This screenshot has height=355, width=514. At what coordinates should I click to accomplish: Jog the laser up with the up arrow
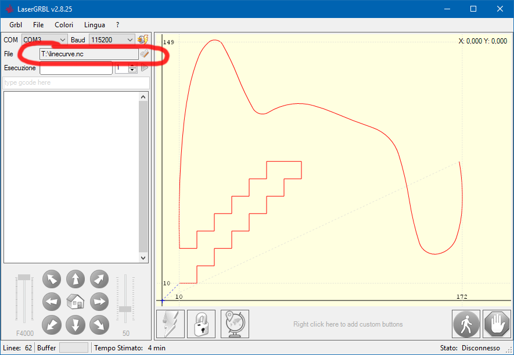(76, 279)
